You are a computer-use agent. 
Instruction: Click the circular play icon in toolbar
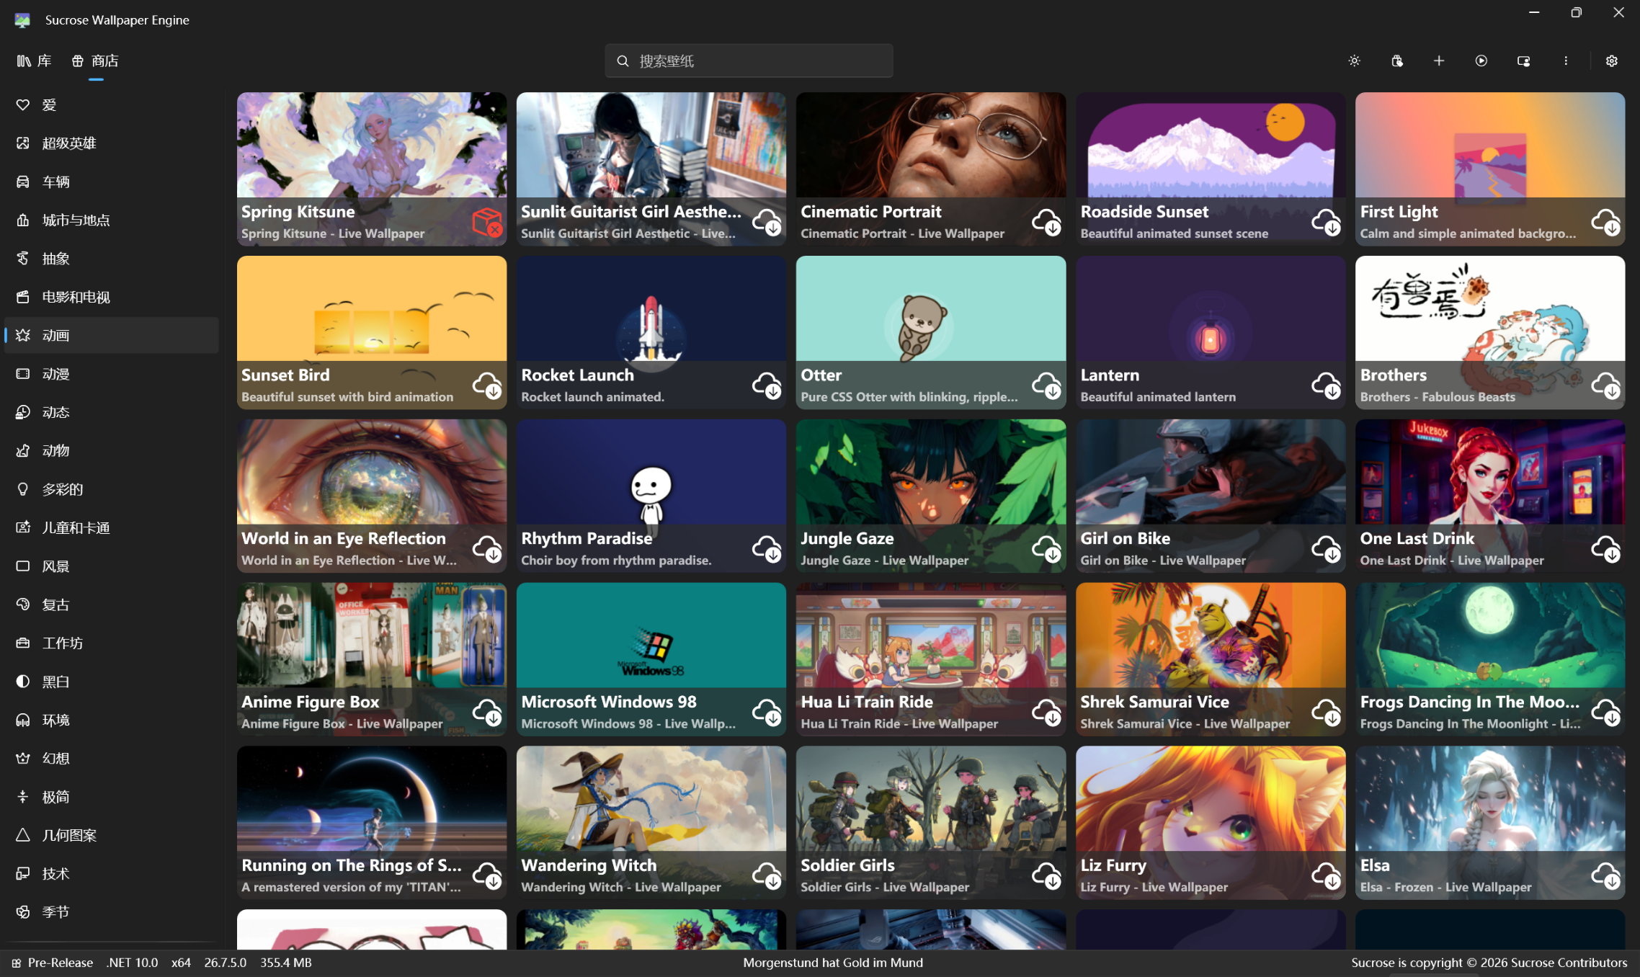(x=1481, y=61)
